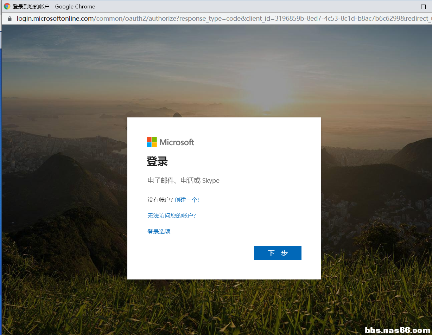
Task: Maximize the Chrome login window
Action: (x=423, y=7)
